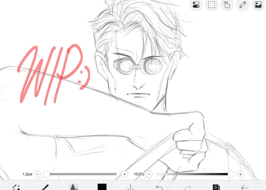Open the selection area tool

pos(212,5)
